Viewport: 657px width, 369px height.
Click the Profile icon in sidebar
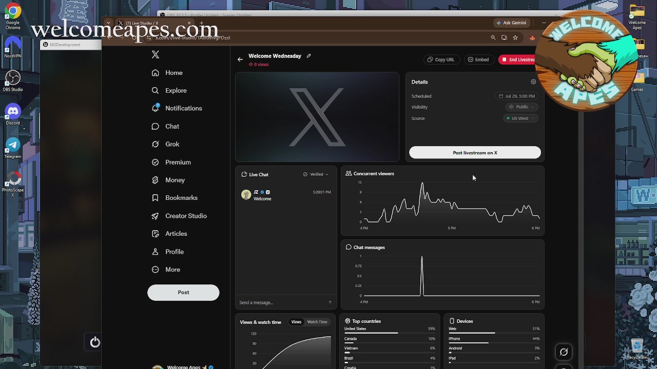(156, 252)
